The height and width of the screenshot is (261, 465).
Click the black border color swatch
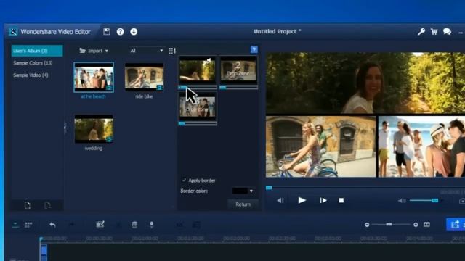240,191
